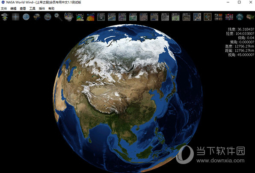Open the 插件 menu

tap(42, 9)
